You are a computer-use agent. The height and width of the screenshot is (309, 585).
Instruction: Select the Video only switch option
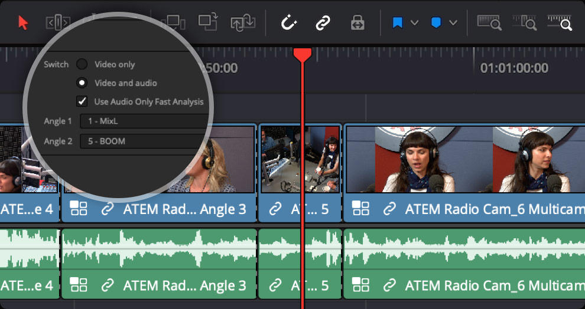pos(83,64)
